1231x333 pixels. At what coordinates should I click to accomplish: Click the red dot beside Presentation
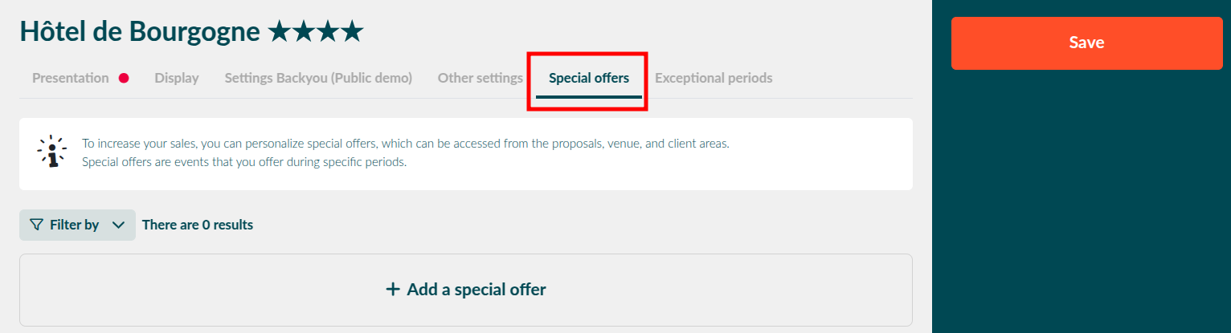[x=124, y=78]
